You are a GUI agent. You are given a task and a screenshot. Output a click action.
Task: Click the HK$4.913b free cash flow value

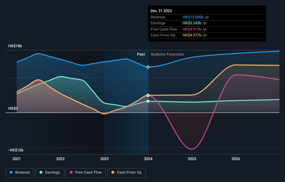(x=192, y=29)
